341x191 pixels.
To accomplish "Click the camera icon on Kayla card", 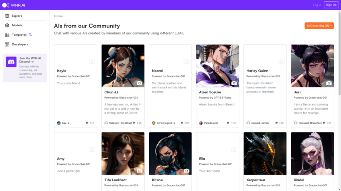I will click(92, 62).
